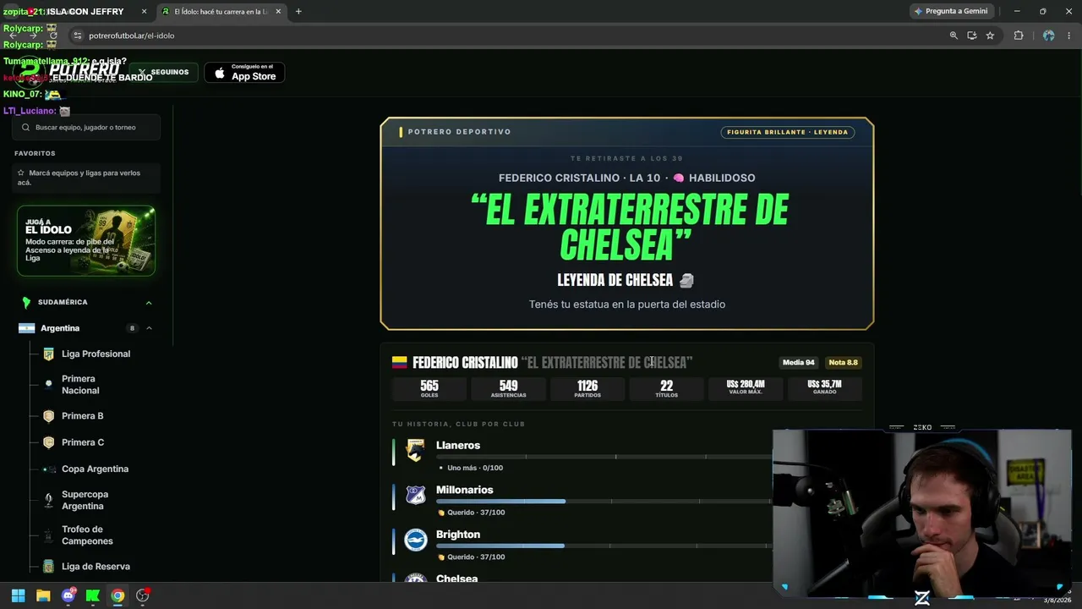Click the 'Leyenda de Chelsea' subtitle
Image resolution: width=1082 pixels, height=609 pixels.
pos(626,280)
